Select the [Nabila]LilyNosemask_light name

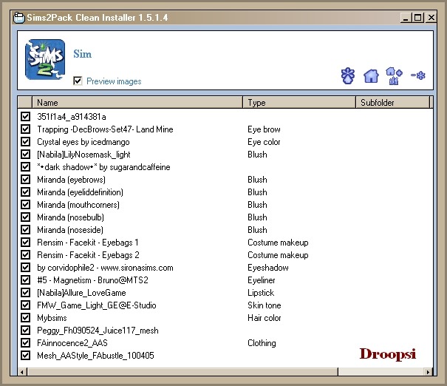(83, 155)
